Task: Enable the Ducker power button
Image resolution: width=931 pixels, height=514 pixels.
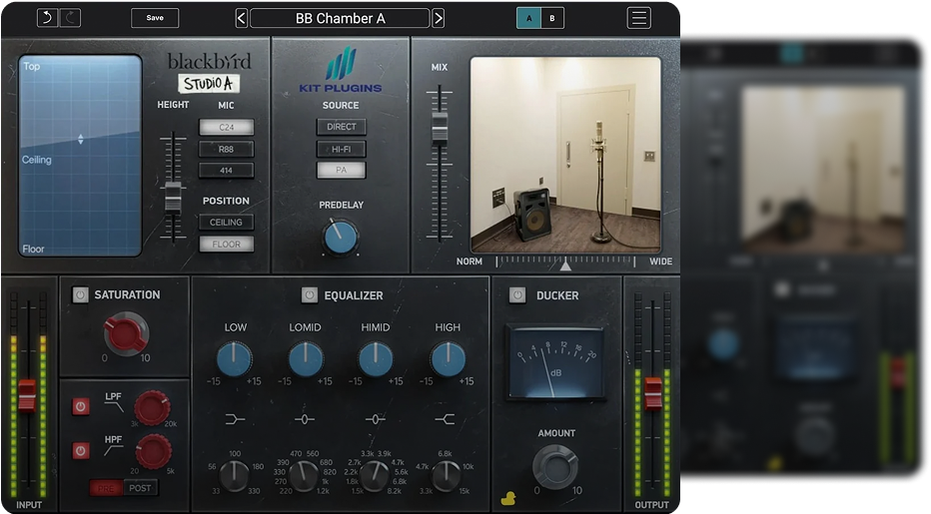Action: 516,294
